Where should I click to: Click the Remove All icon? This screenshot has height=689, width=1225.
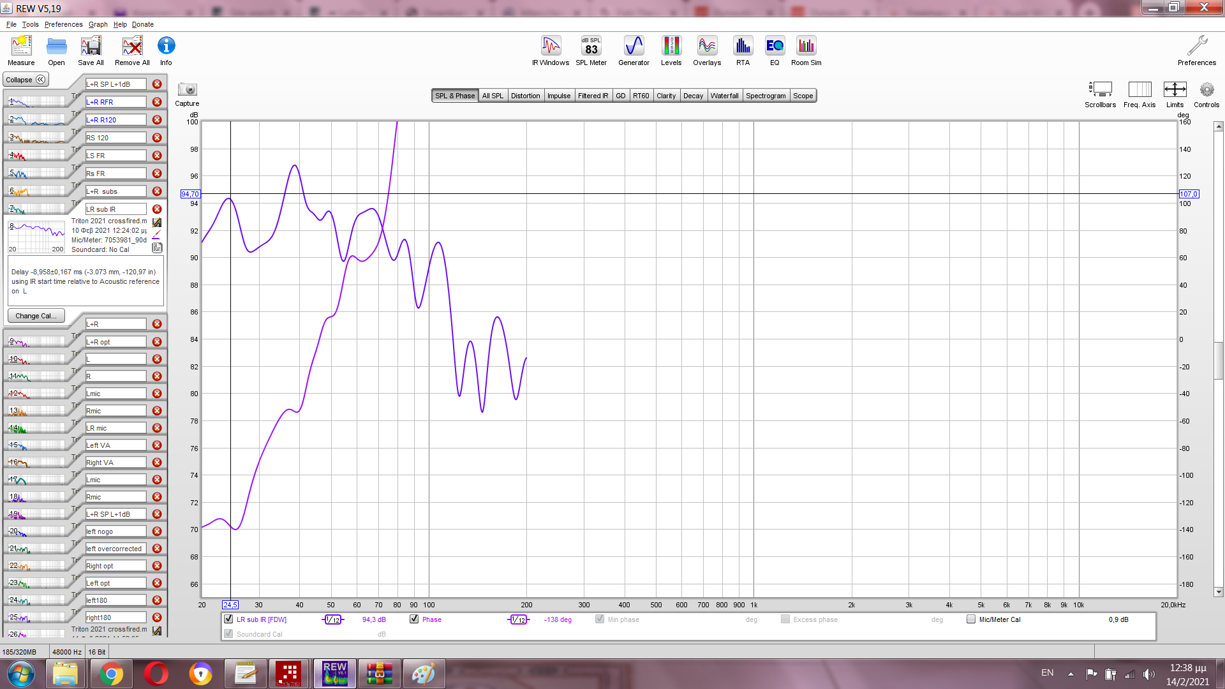pyautogui.click(x=132, y=47)
